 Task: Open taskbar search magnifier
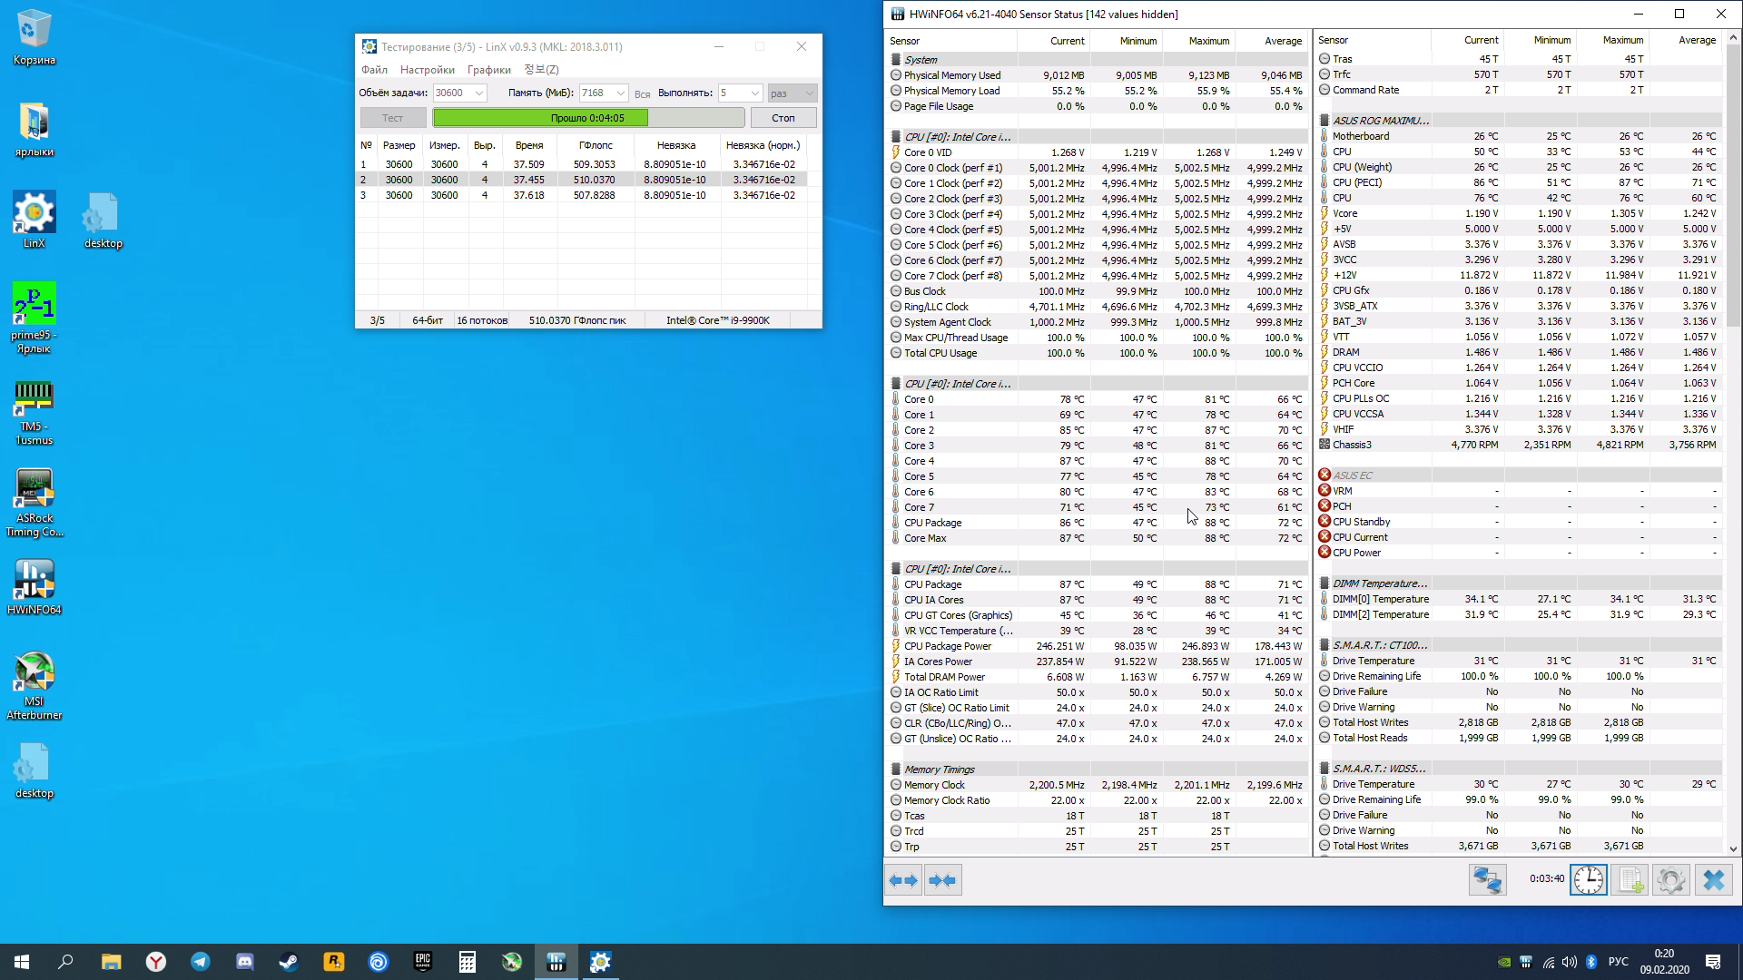[65, 962]
